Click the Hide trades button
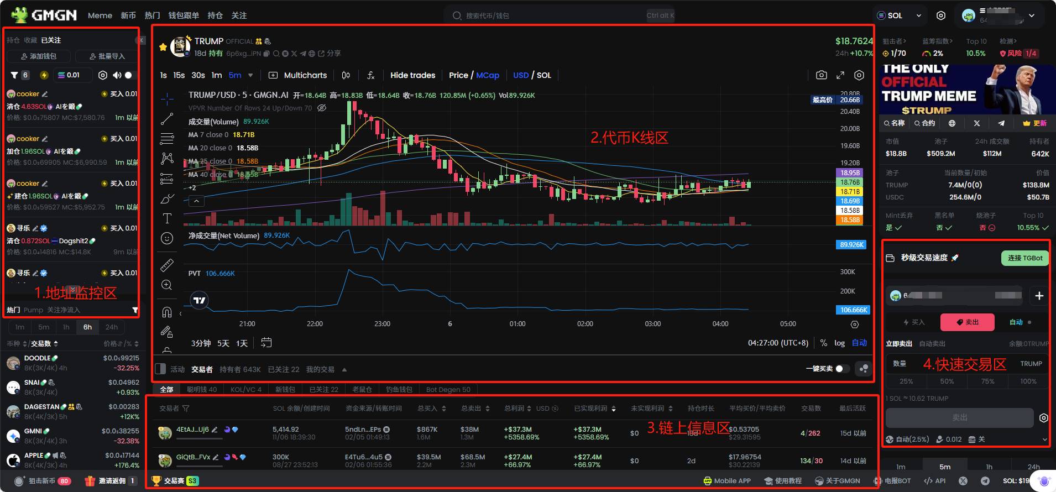The image size is (1056, 492). (x=412, y=75)
